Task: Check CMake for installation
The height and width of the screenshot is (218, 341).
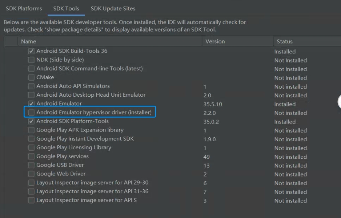Action: click(31, 77)
